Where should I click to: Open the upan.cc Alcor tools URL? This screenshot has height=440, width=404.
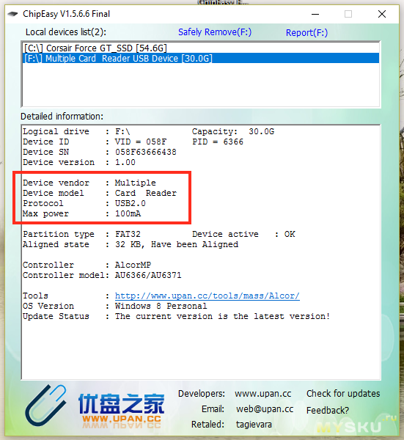tap(207, 296)
